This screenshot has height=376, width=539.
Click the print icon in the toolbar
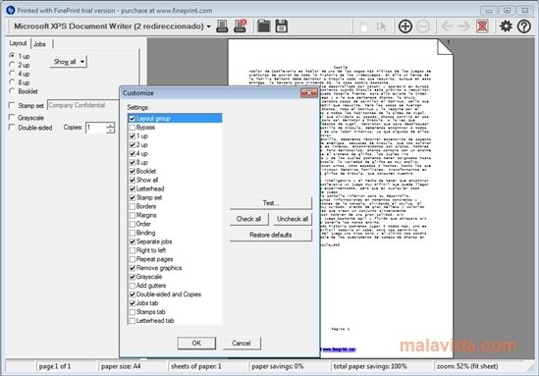pyautogui.click(x=222, y=27)
